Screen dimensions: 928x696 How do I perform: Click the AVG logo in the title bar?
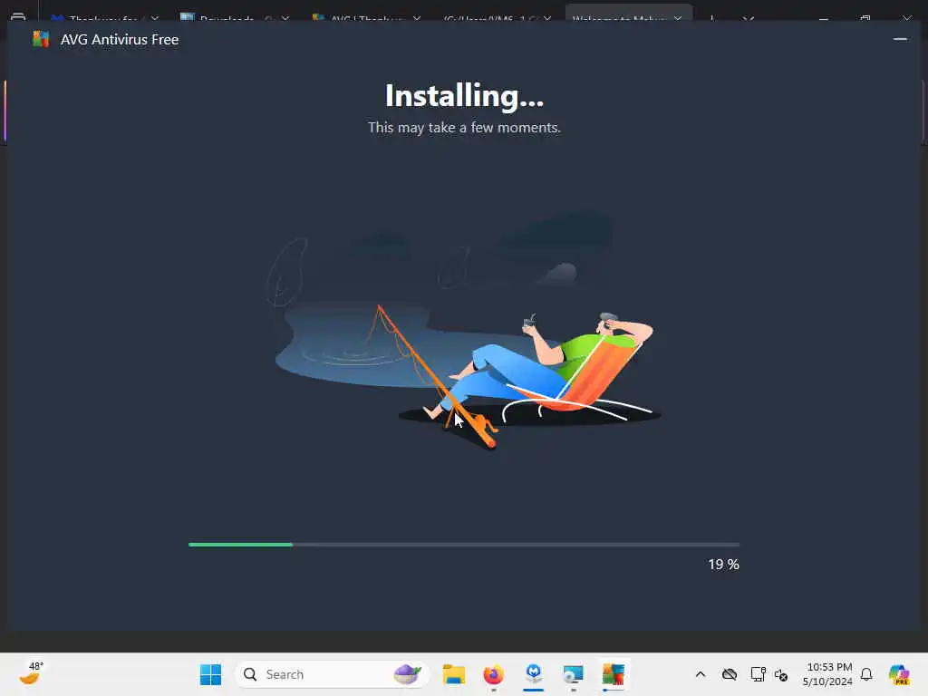[x=41, y=39]
